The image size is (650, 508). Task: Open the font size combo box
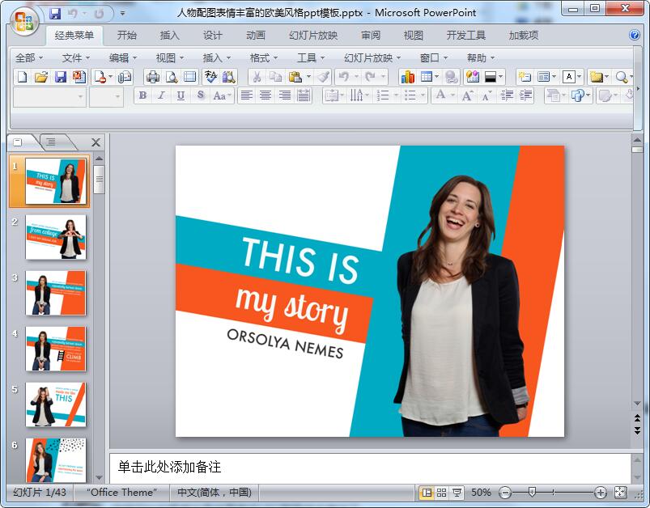[x=106, y=97]
